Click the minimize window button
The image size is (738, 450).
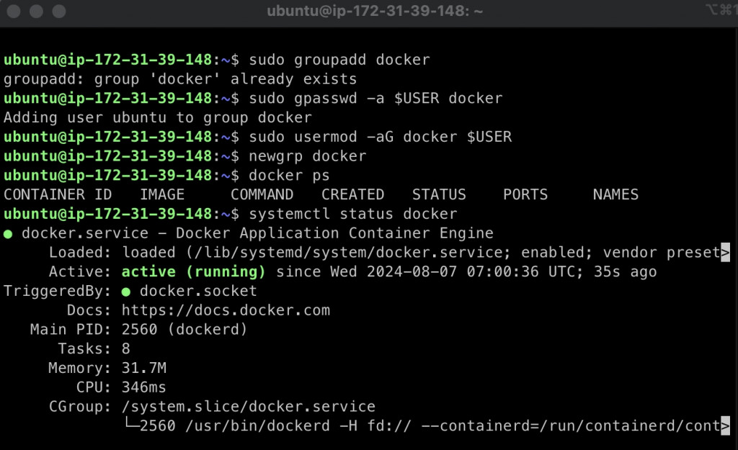(36, 12)
